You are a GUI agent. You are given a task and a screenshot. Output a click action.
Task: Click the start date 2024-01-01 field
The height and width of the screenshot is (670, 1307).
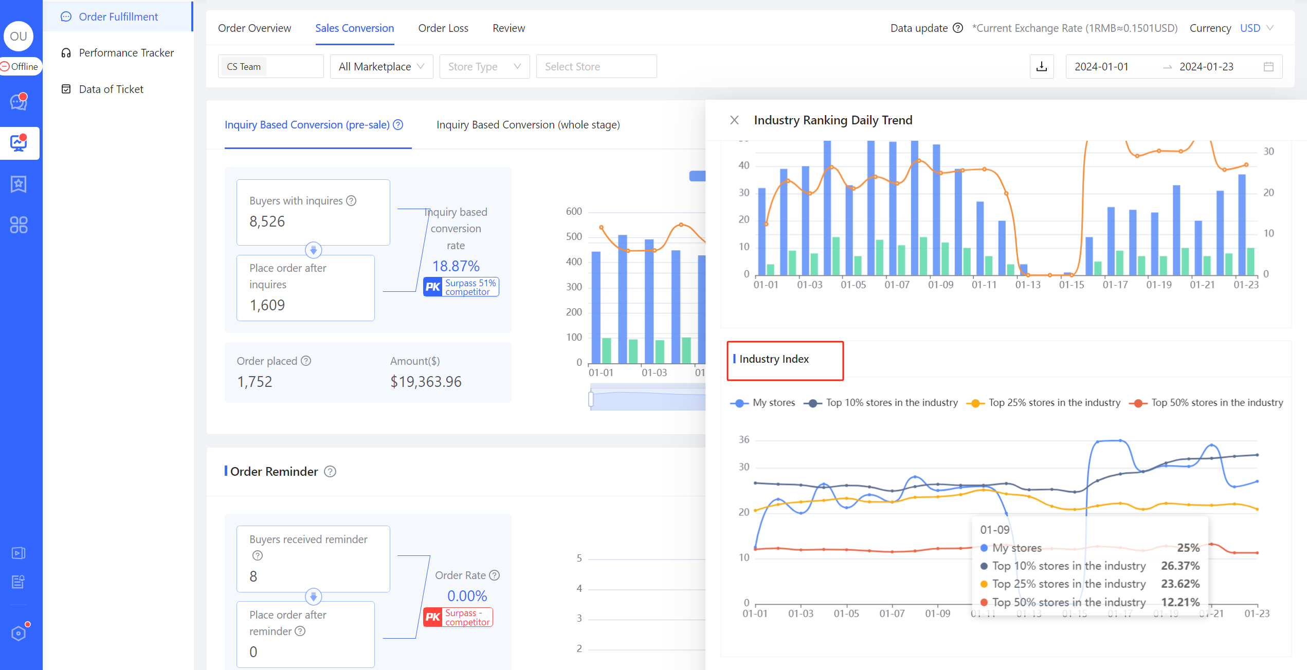pos(1101,67)
